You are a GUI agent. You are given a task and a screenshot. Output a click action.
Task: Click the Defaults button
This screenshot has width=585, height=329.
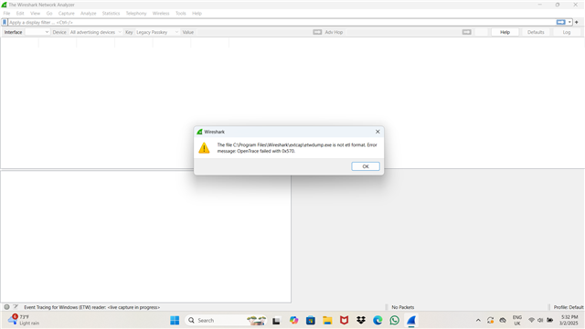coord(536,32)
